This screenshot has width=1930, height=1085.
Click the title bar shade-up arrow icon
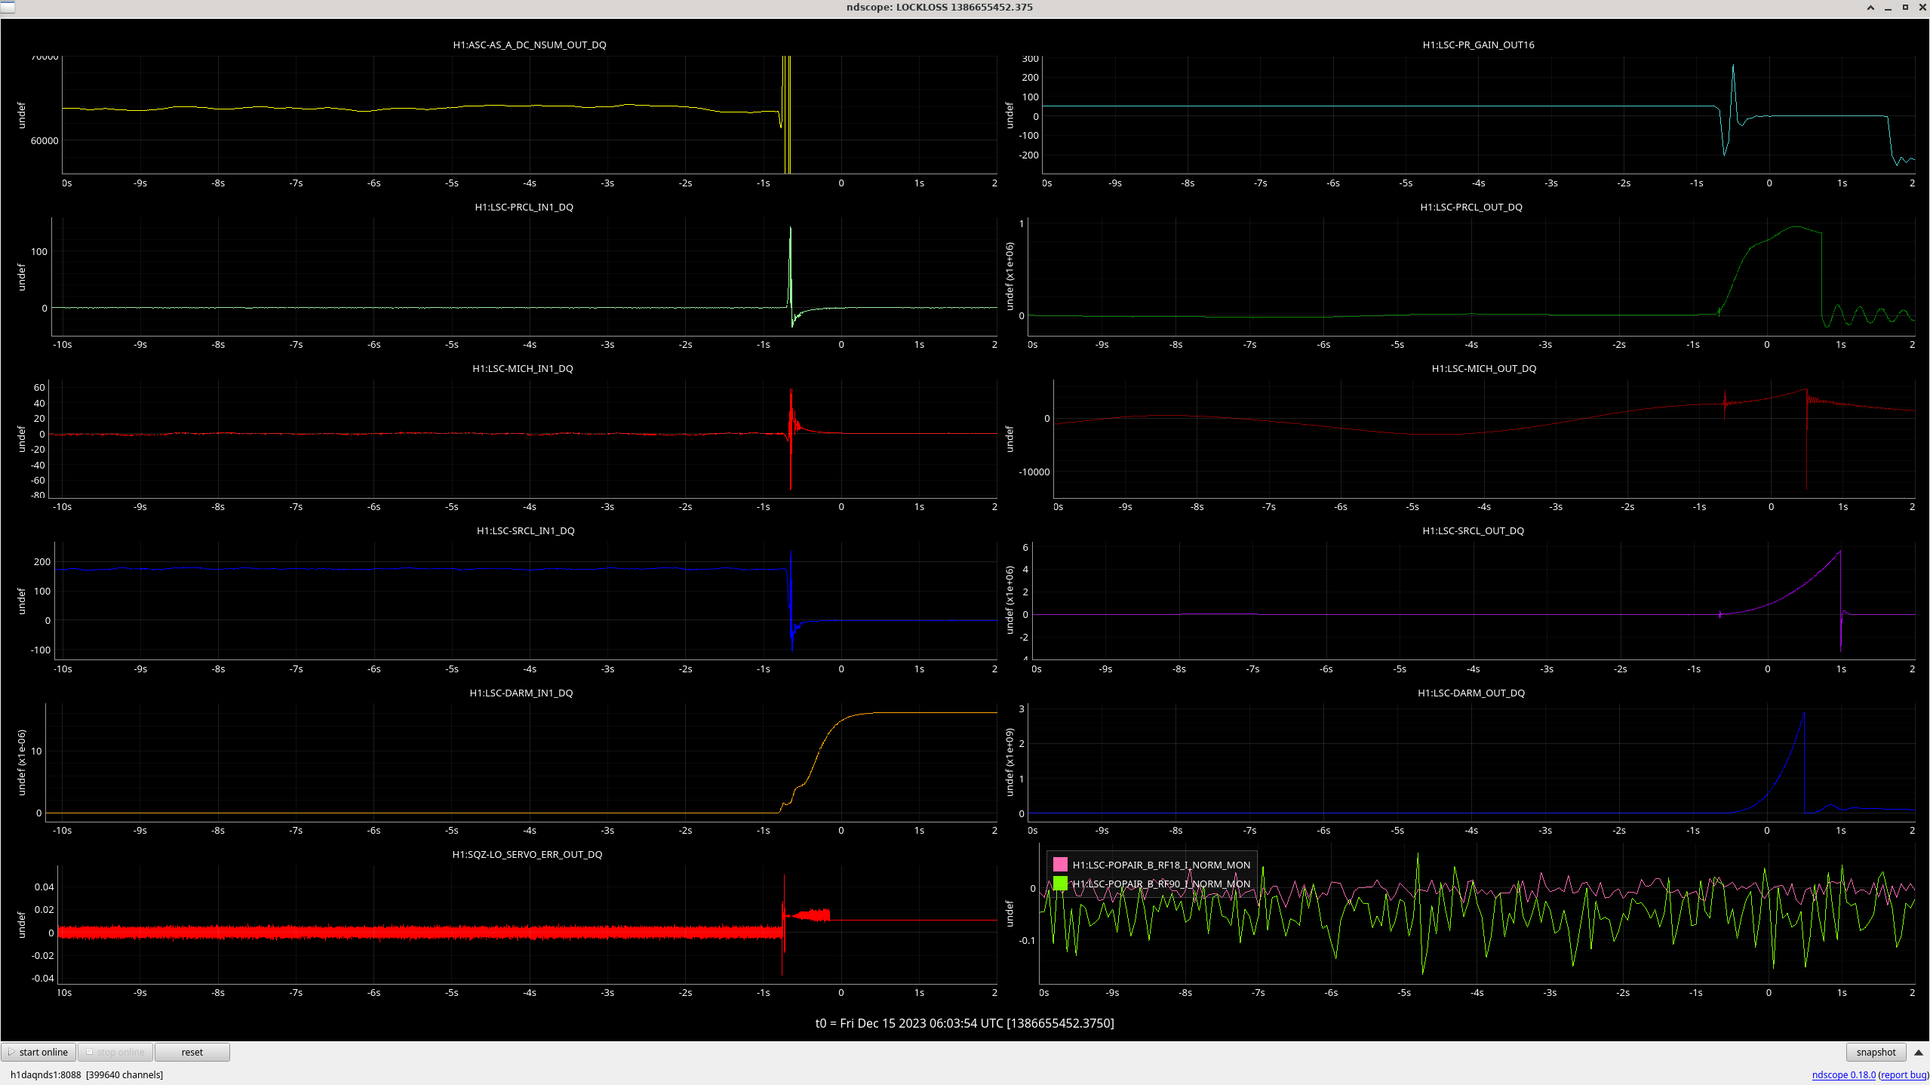point(1870,8)
